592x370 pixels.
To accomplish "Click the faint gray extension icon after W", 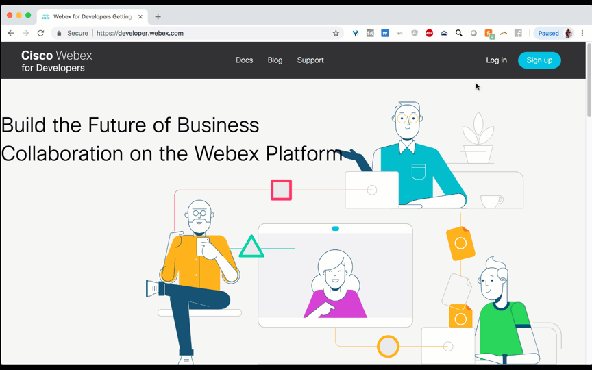I will pos(399,33).
